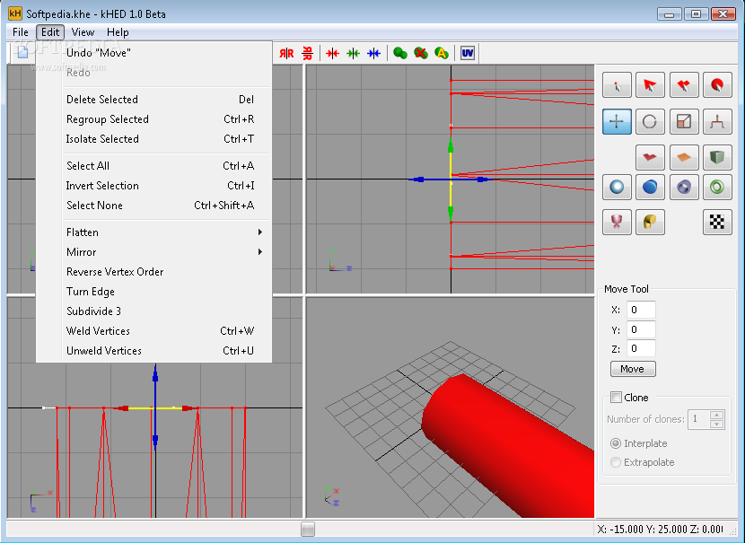Create a triangle polygon with red shape icon

point(650,157)
